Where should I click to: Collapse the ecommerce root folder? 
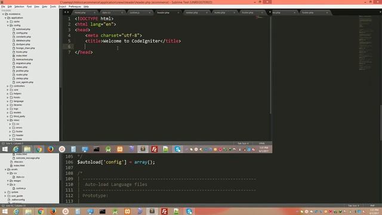click(x=3, y=14)
